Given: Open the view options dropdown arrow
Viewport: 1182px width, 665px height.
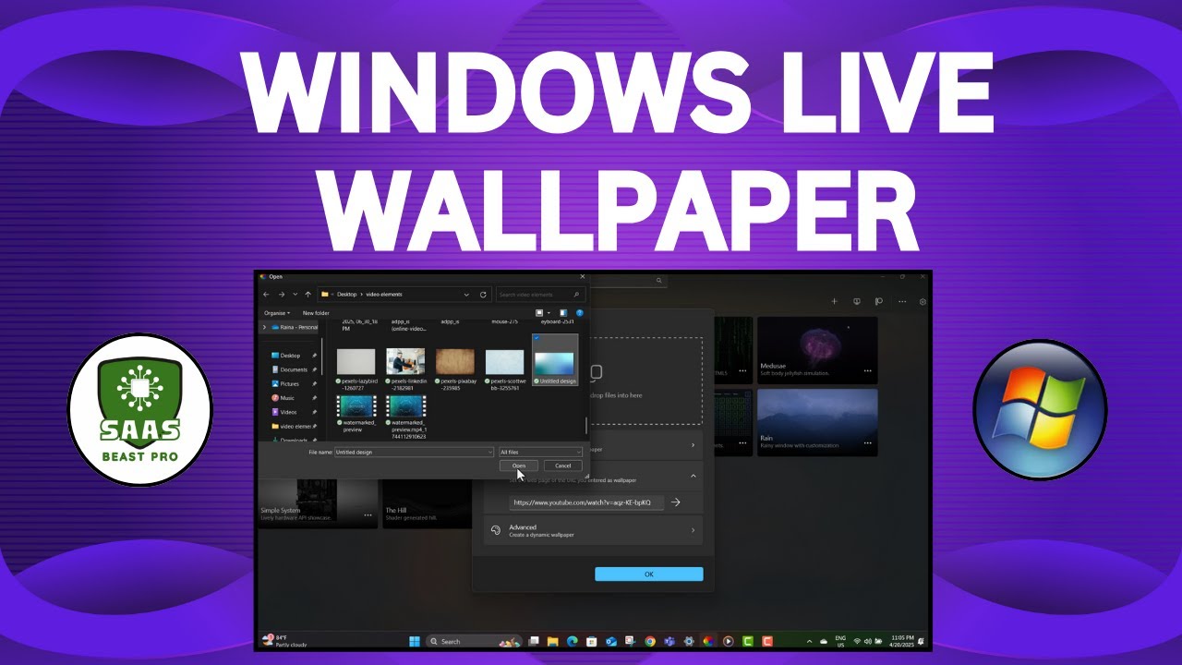Looking at the screenshot, I should [549, 313].
